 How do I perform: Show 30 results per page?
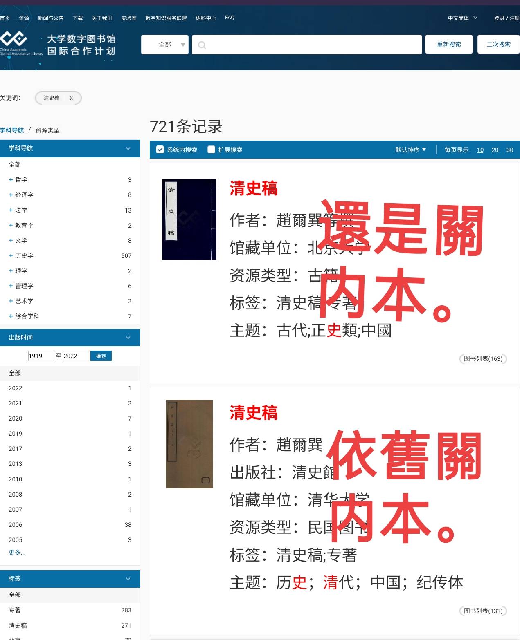510,150
